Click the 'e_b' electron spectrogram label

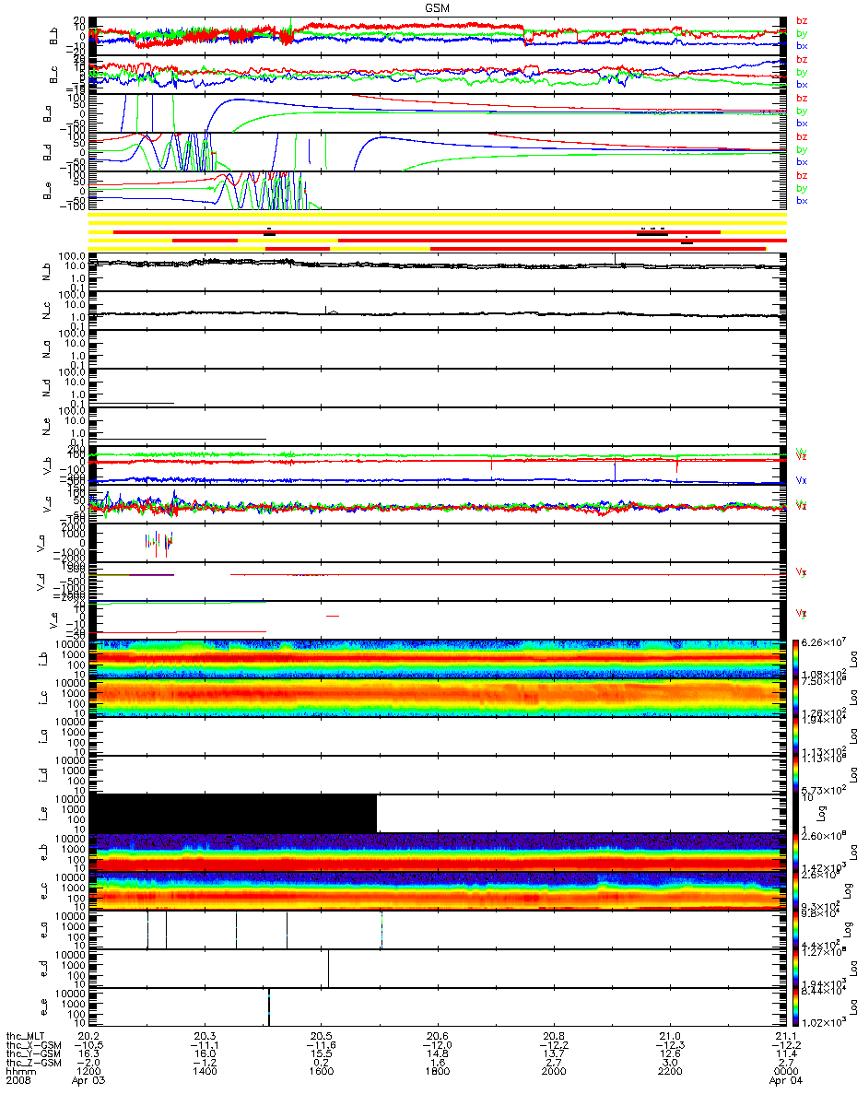click(43, 853)
